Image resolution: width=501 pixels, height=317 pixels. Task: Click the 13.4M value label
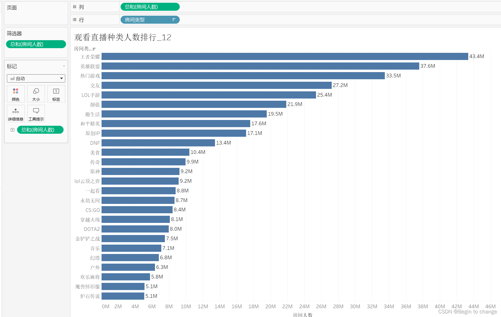tap(224, 143)
